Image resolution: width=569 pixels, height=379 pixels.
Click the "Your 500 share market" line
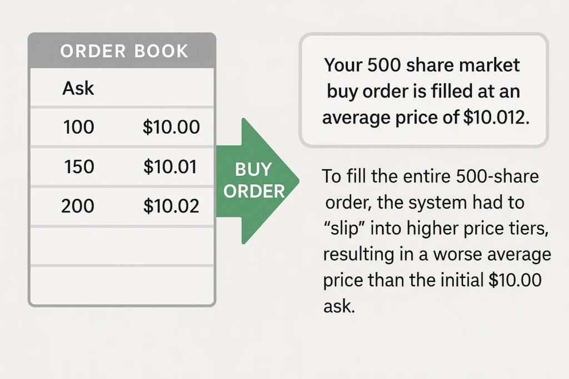pos(422,65)
